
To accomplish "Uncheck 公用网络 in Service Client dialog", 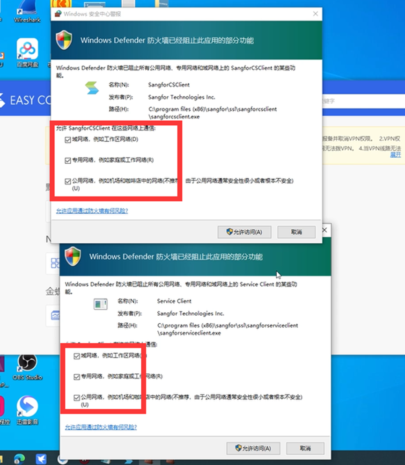I will coord(77,397).
